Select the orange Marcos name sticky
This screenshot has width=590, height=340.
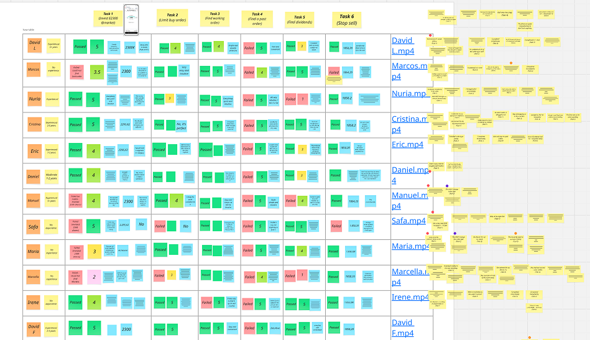point(34,70)
